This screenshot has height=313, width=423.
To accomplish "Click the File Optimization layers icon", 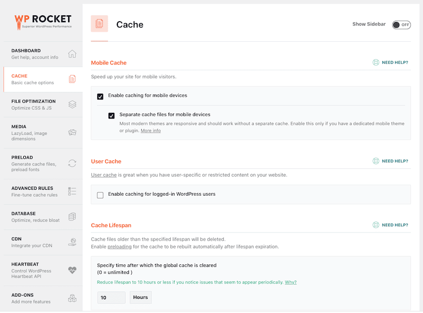I will tap(72, 105).
